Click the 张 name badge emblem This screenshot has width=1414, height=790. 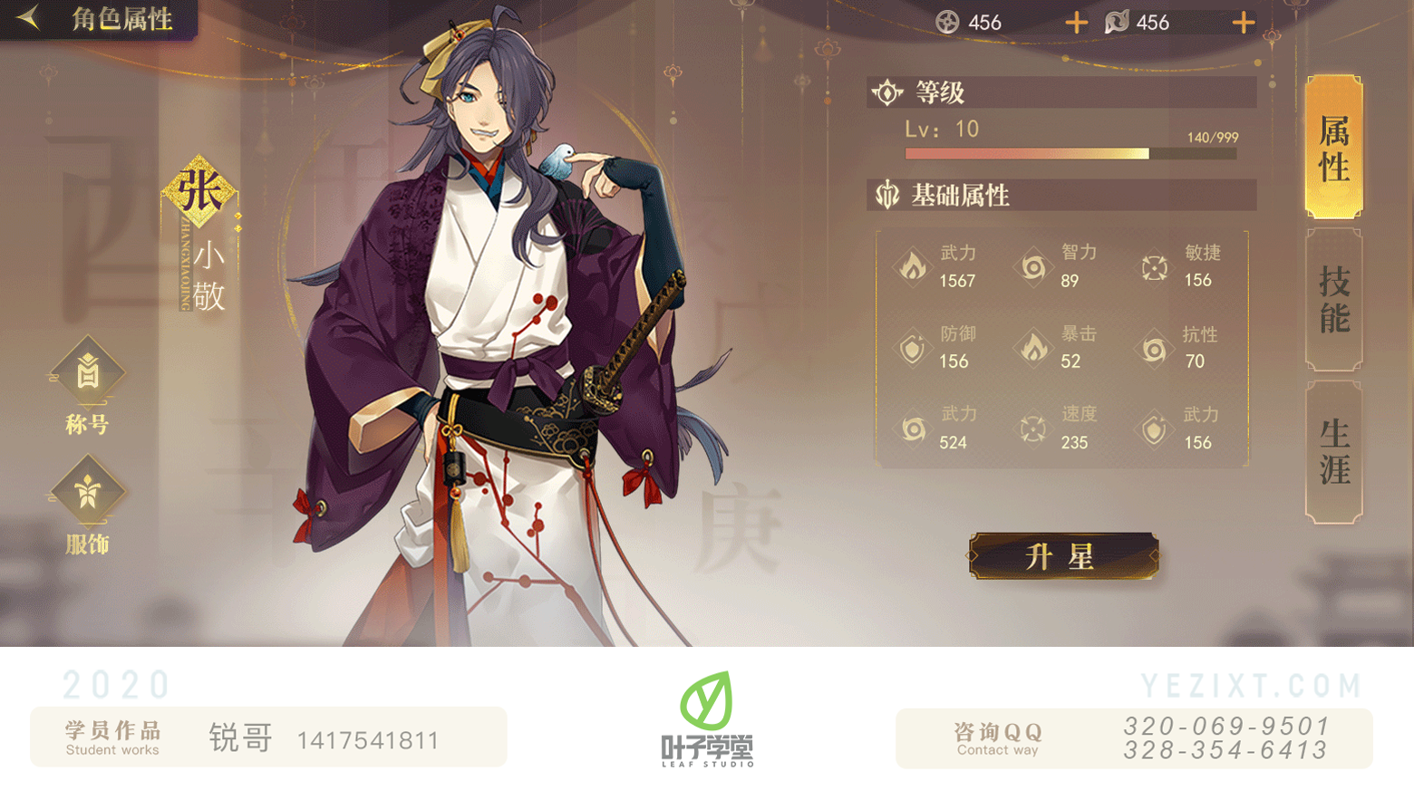199,191
